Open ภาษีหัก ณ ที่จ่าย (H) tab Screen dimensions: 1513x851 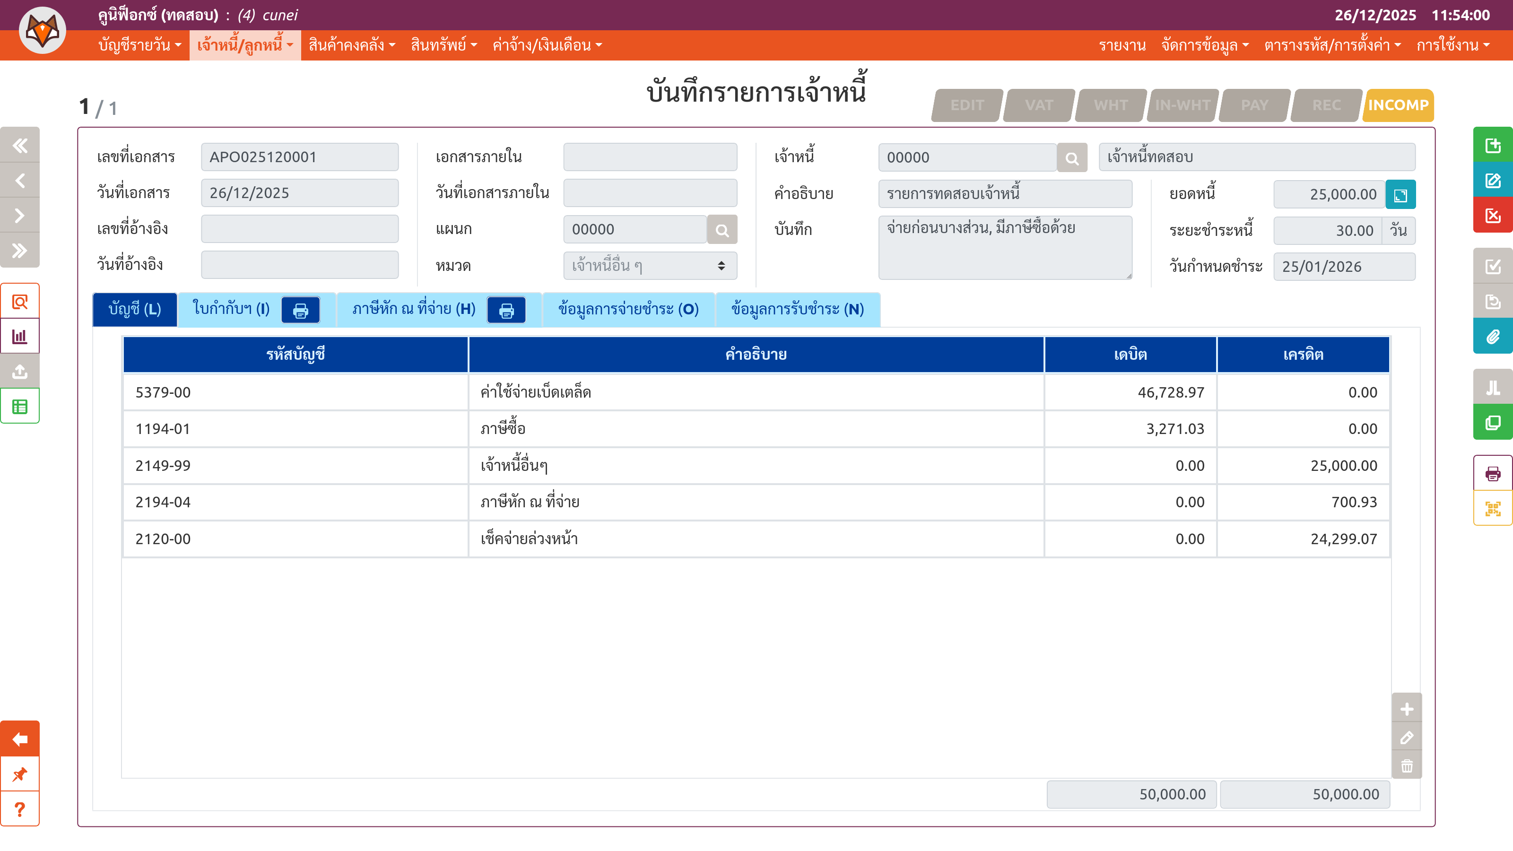click(x=414, y=310)
